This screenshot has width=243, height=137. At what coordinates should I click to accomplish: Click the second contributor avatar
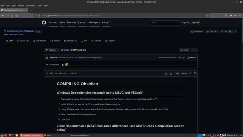point(67,65)
